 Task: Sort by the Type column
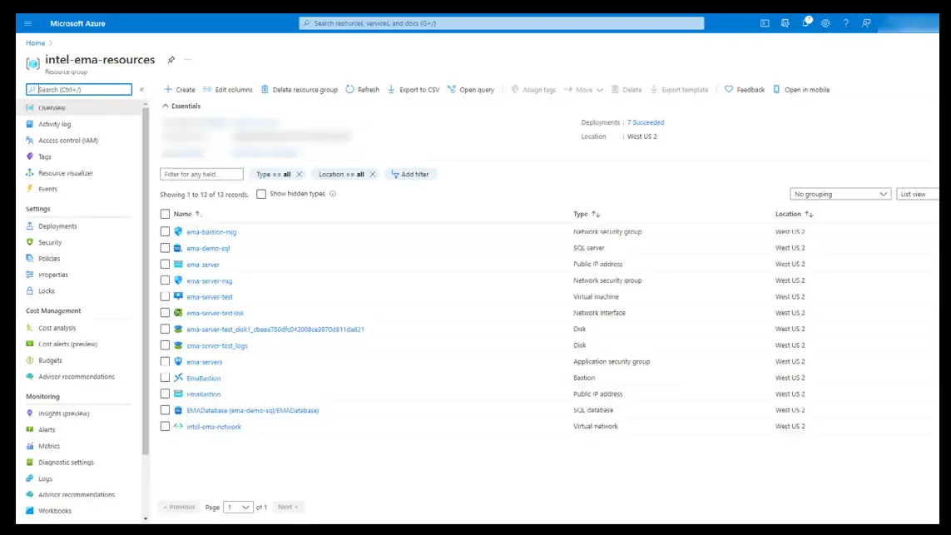[x=587, y=214]
